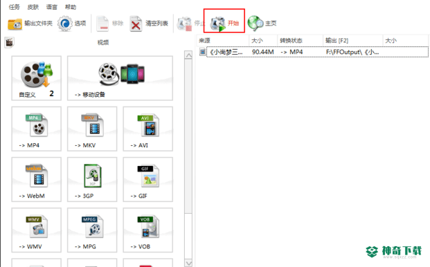Click the 主页 homepage globe icon
The height and width of the screenshot is (267, 430).
(x=255, y=24)
